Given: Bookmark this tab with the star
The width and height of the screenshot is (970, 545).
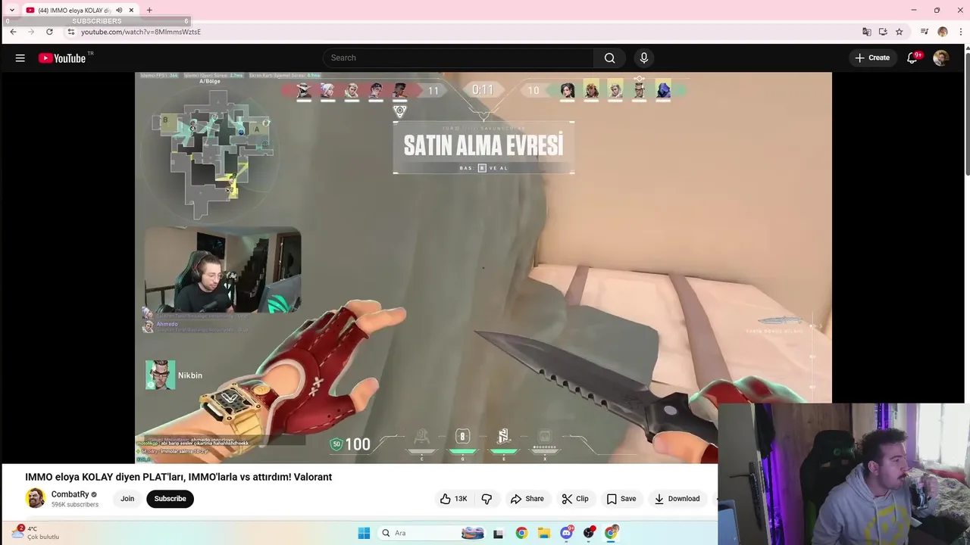Looking at the screenshot, I should point(900,32).
